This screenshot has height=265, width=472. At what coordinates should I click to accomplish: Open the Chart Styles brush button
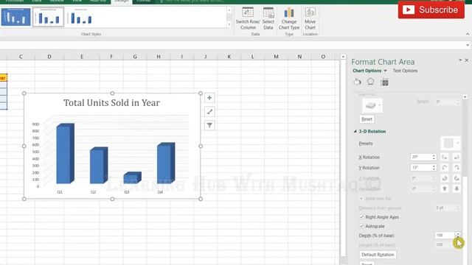click(209, 112)
